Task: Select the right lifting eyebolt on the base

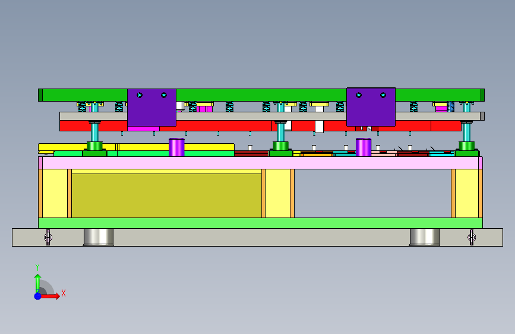Action: tap(472, 237)
